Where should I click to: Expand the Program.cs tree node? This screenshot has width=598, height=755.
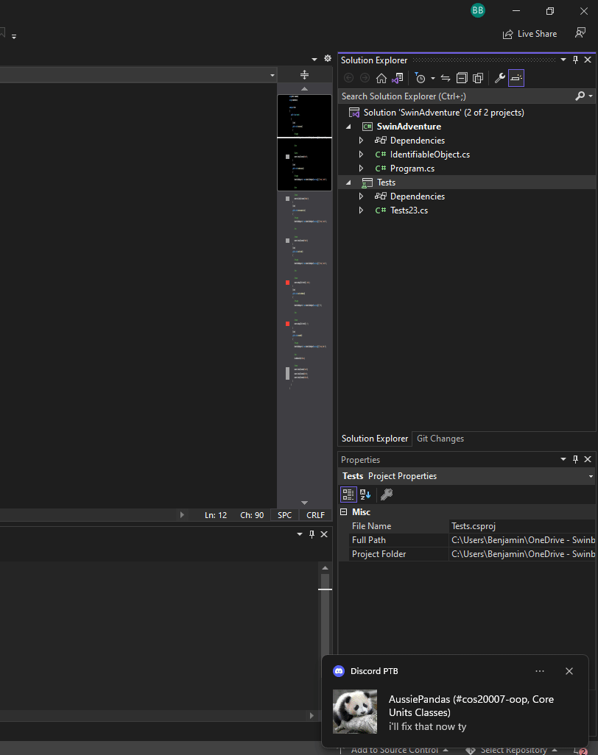click(361, 169)
